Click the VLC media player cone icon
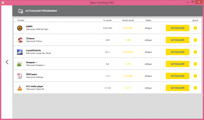This screenshot has height=120, width=204. pos(20,88)
